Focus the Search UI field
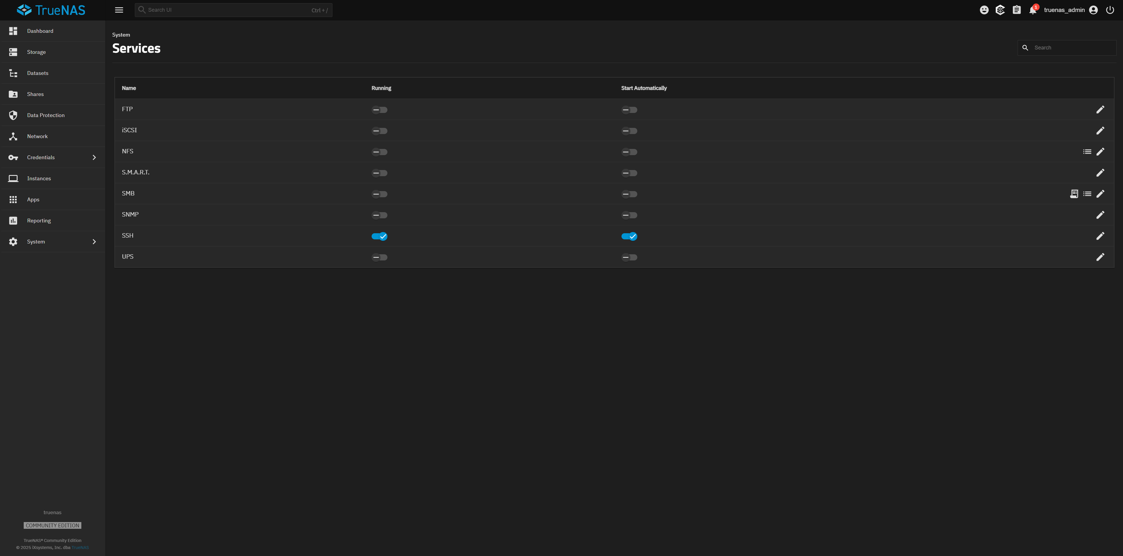This screenshot has width=1123, height=556. [x=233, y=10]
